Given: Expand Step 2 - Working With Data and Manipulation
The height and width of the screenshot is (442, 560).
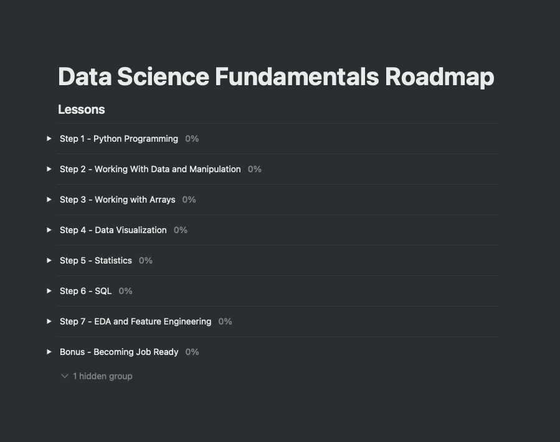Looking at the screenshot, I should [x=49, y=168].
